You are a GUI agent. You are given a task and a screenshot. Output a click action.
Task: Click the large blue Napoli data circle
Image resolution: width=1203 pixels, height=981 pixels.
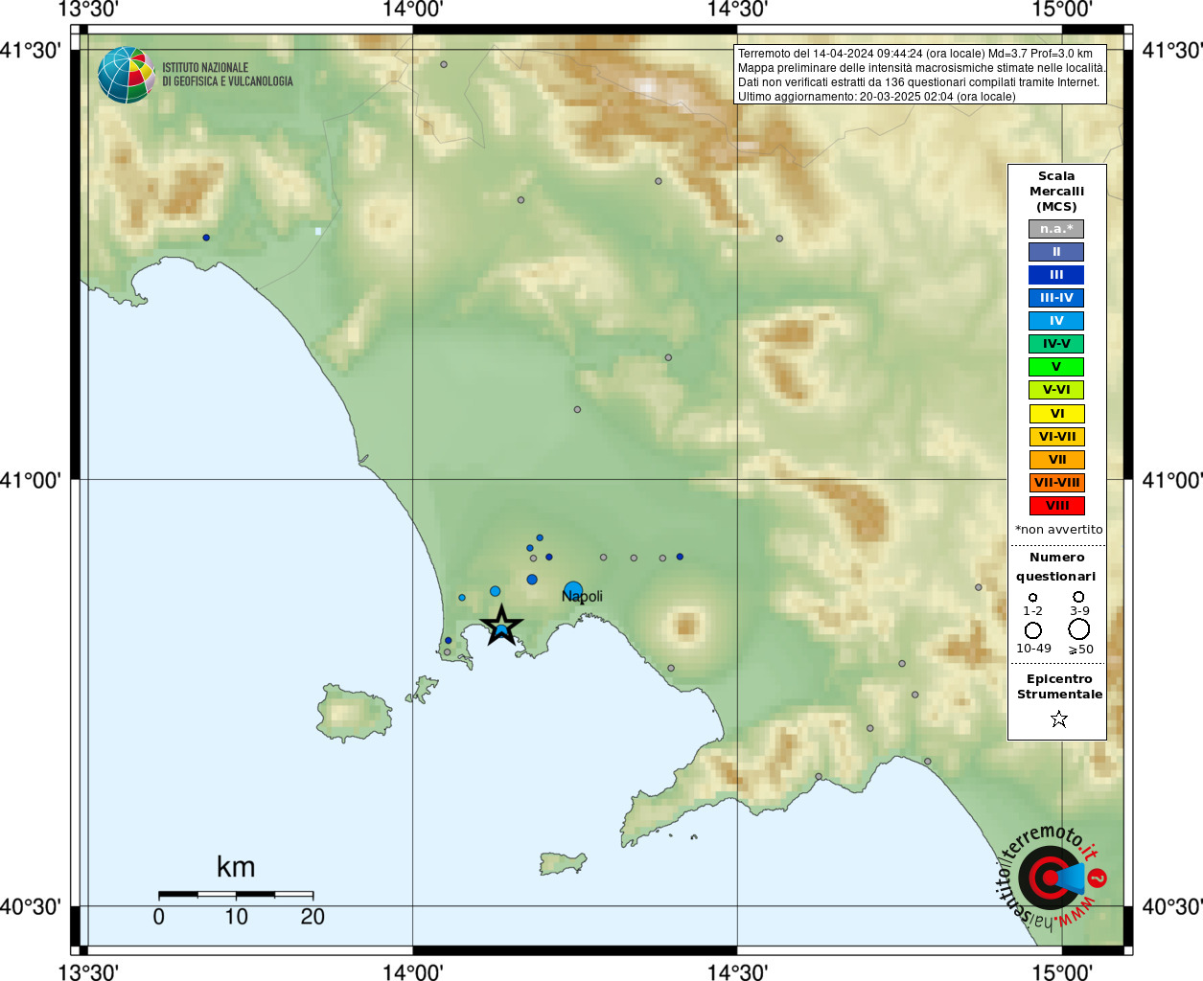tap(573, 590)
